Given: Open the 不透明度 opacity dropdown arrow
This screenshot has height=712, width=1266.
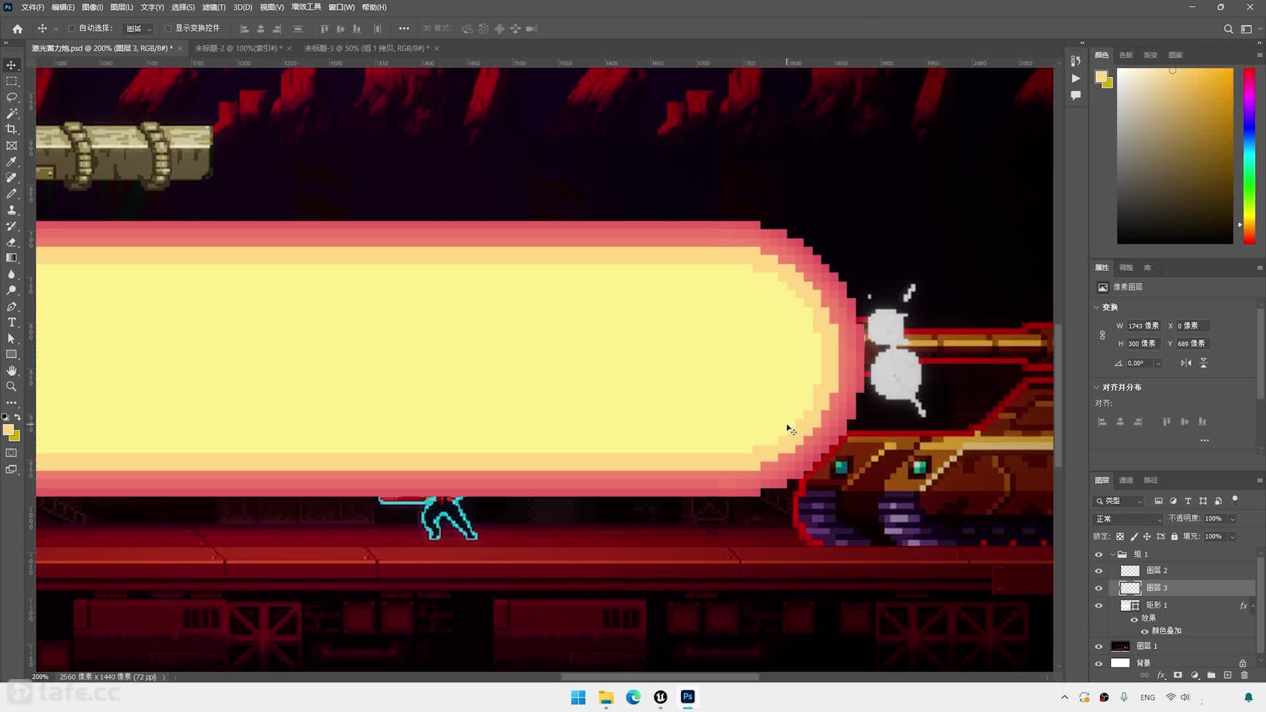Looking at the screenshot, I should click(x=1232, y=519).
